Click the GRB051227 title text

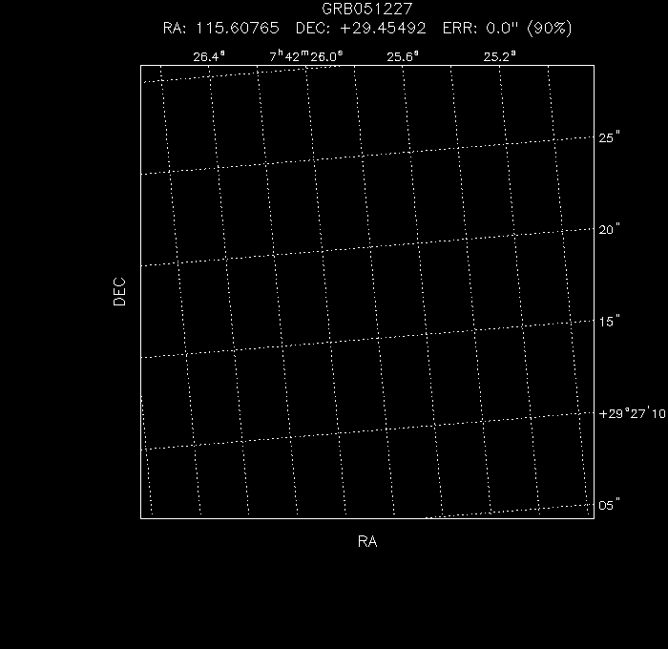point(367,9)
